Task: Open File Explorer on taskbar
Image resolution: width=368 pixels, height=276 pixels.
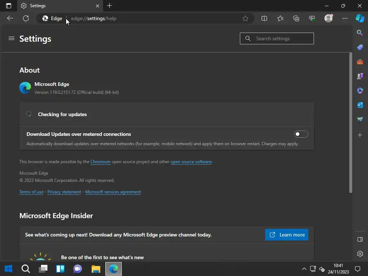Action: [x=96, y=269]
